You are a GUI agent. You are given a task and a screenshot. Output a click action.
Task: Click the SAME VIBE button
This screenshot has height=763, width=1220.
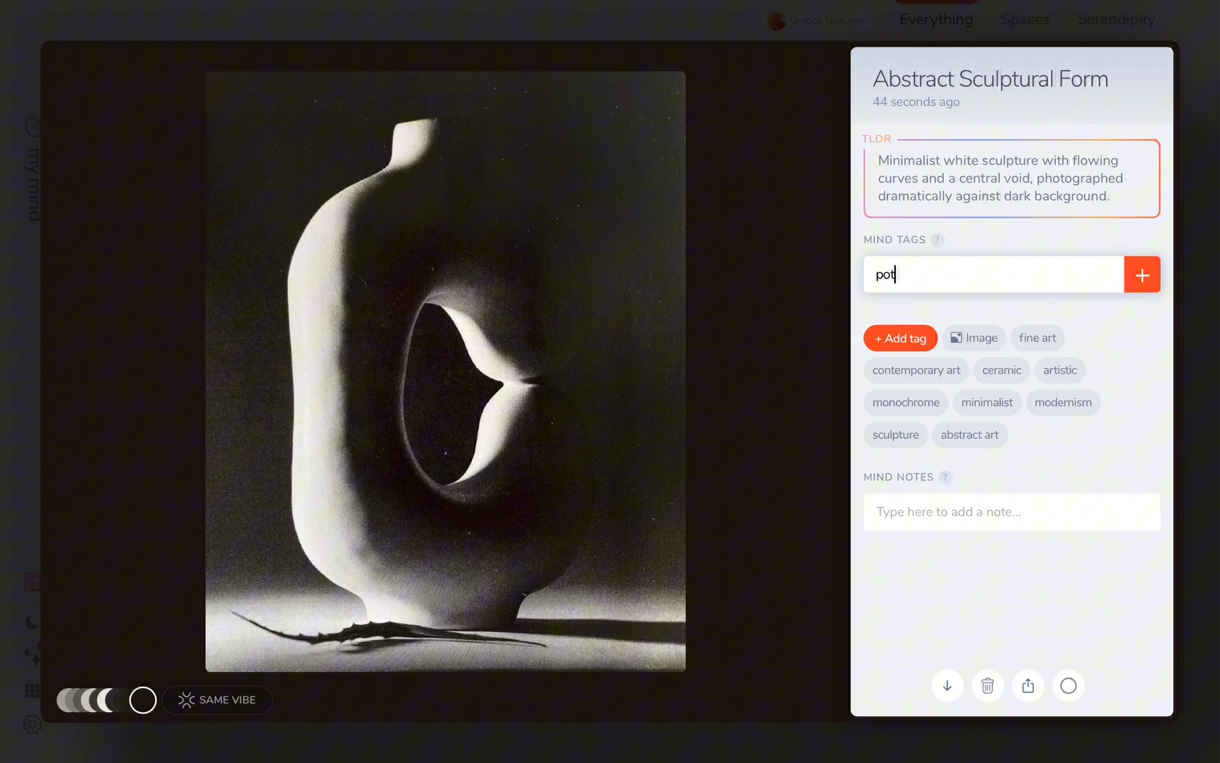click(x=217, y=699)
